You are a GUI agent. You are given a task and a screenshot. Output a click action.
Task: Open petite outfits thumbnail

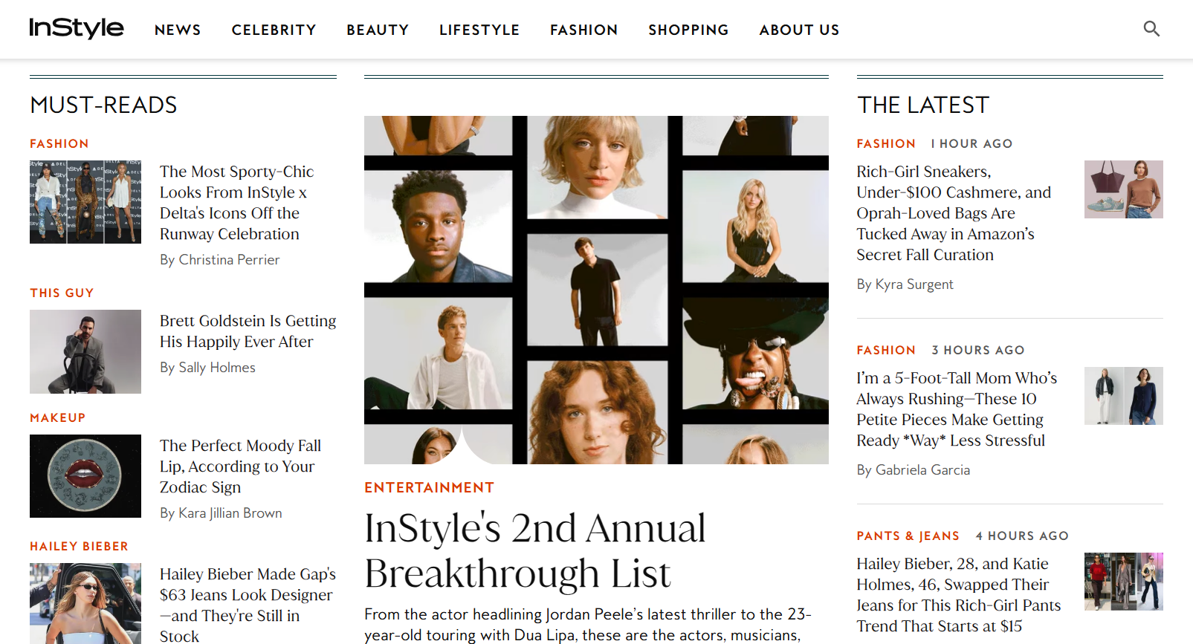[1123, 396]
